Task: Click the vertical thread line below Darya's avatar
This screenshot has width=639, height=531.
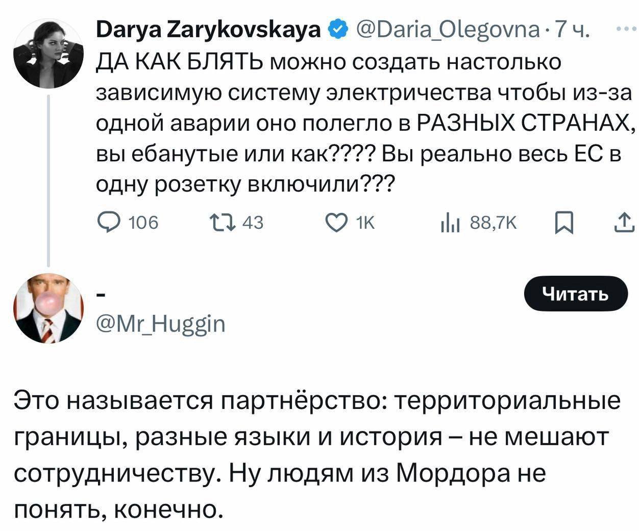Action: point(48,179)
